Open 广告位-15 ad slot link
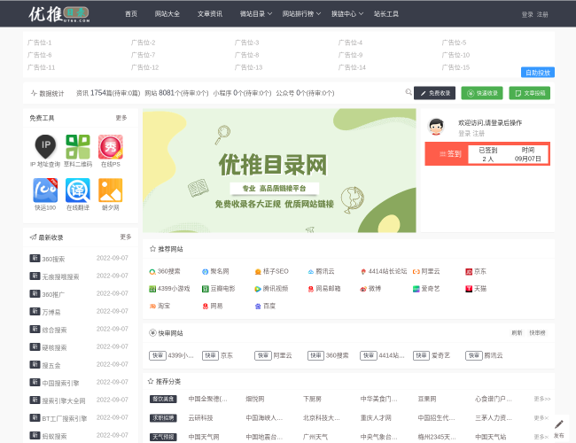 point(455,67)
